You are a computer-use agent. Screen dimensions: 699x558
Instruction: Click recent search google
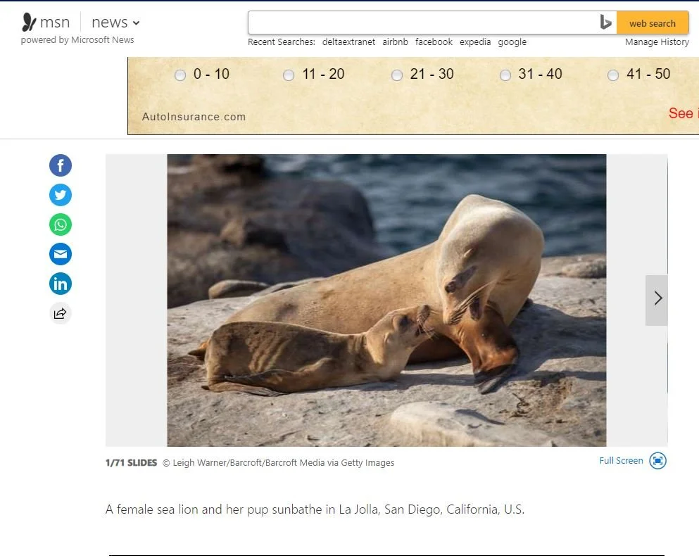[x=512, y=42]
